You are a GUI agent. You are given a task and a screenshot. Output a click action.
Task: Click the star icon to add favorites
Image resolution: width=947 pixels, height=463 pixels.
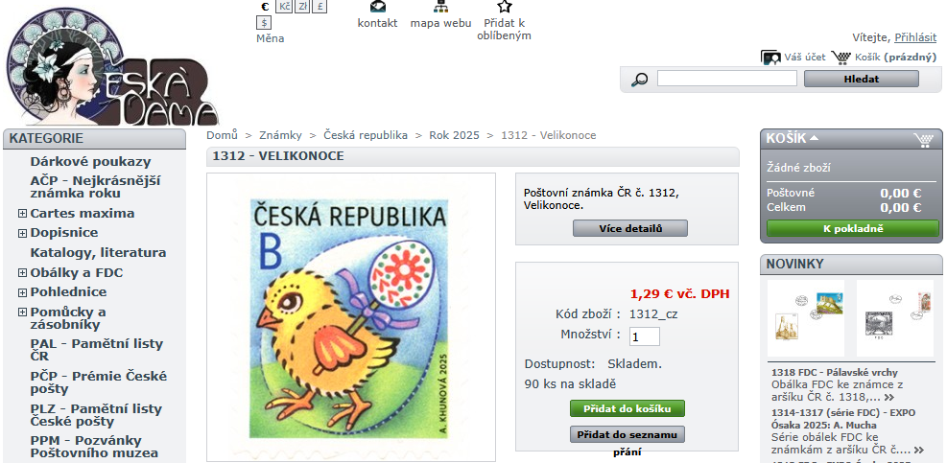click(x=505, y=7)
